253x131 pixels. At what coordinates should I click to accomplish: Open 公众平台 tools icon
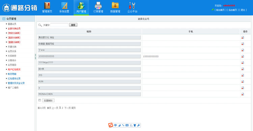[132, 6]
